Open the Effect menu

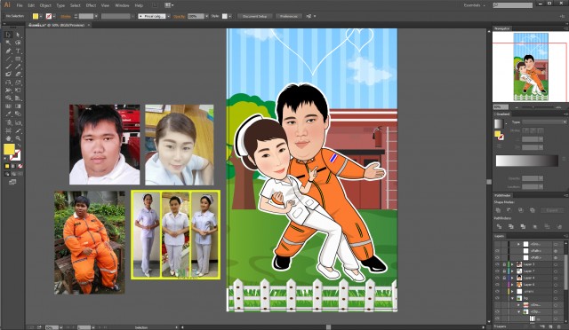click(91, 5)
